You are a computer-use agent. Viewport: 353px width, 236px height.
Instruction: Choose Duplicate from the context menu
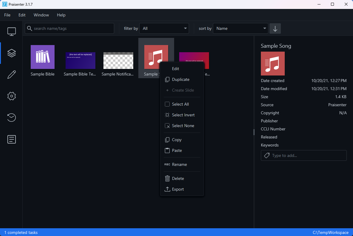[181, 80]
